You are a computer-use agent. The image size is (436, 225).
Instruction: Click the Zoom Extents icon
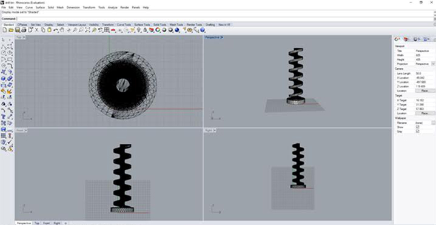click(87, 30)
